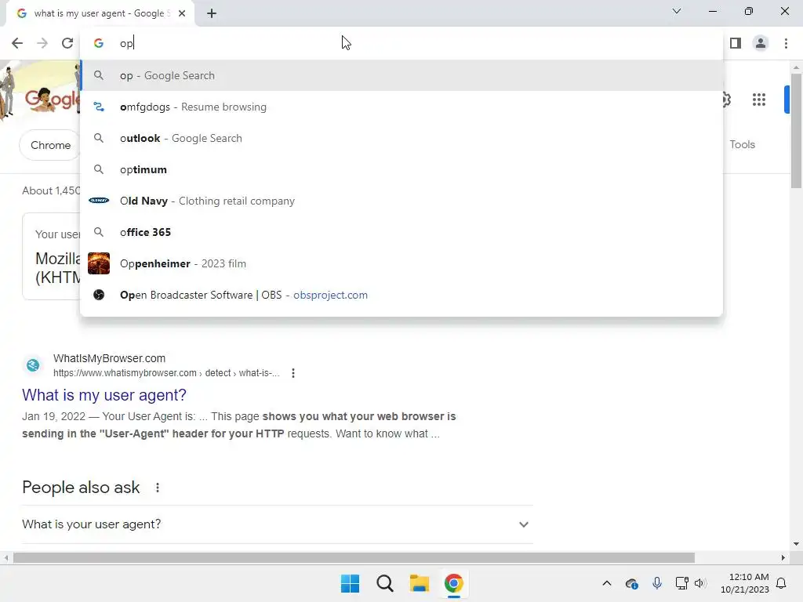The height and width of the screenshot is (602, 803).
Task: Click the page scroll down arrow
Action: (796, 544)
